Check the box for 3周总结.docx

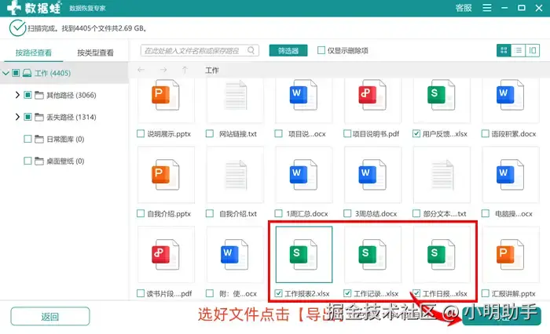347,213
